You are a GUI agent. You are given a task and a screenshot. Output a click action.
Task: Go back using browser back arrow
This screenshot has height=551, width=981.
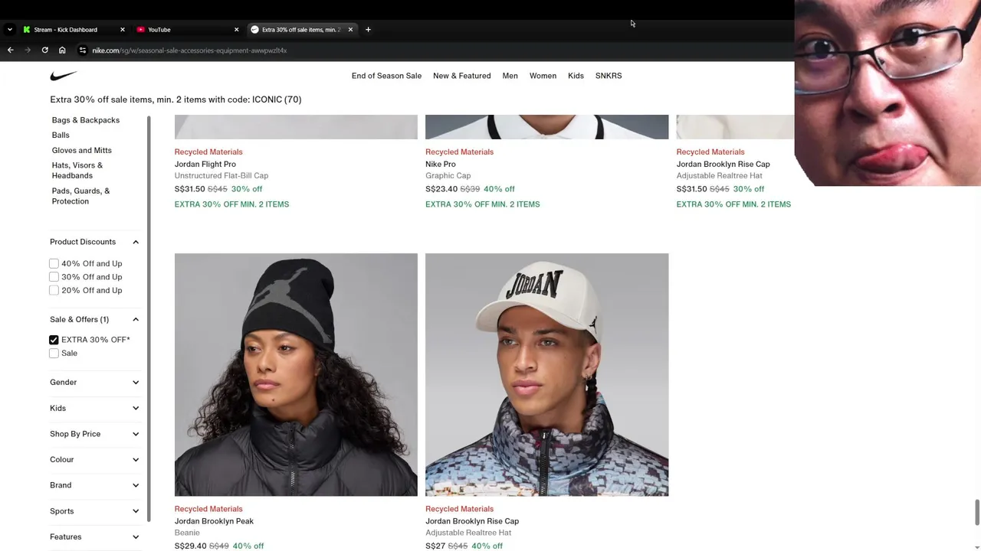[11, 51]
